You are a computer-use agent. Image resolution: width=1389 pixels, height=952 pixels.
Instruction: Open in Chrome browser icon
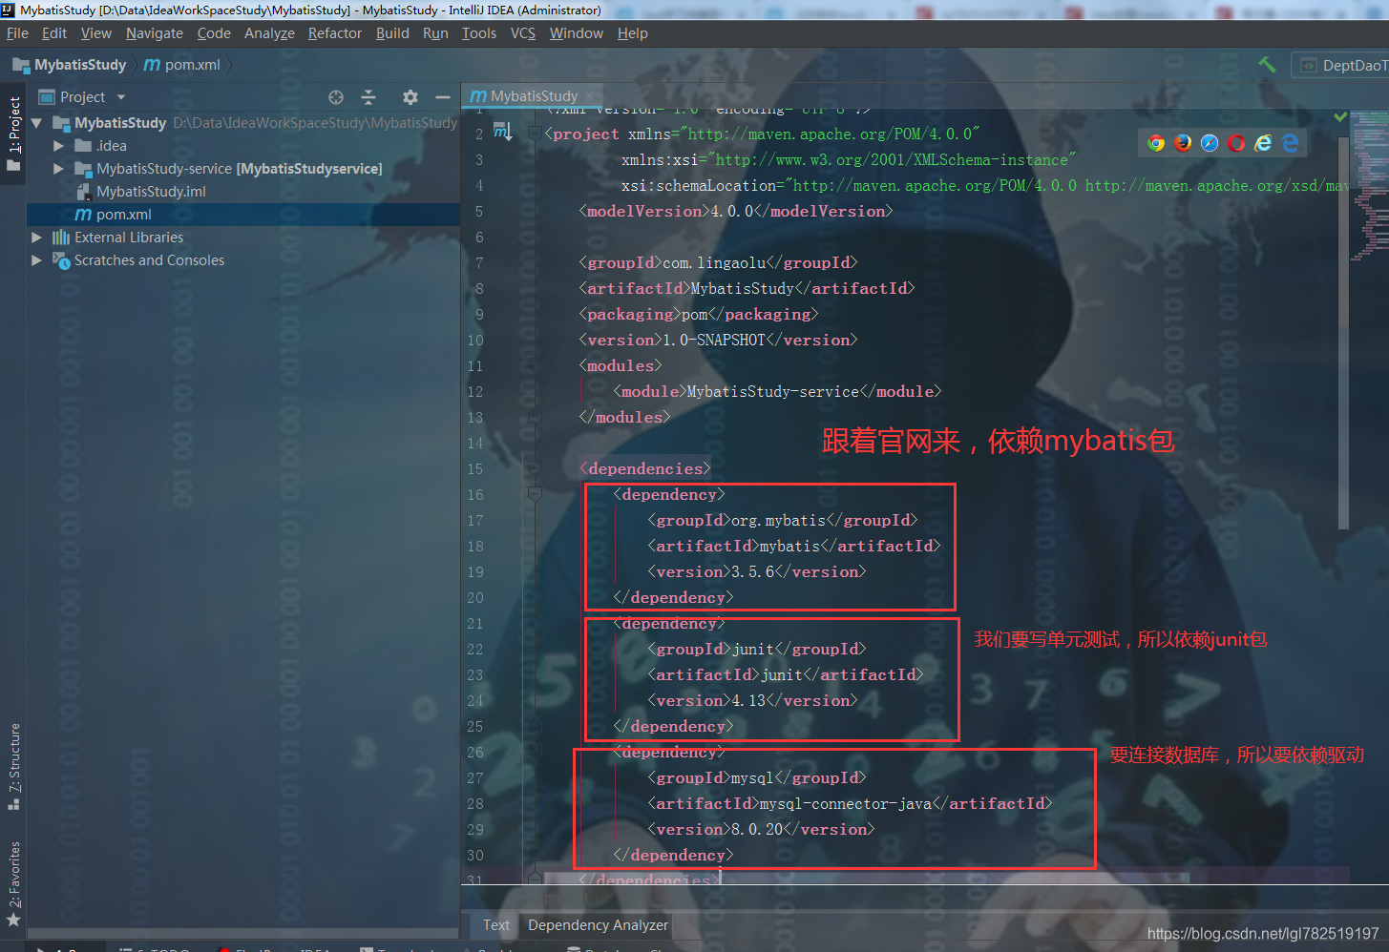(1156, 143)
